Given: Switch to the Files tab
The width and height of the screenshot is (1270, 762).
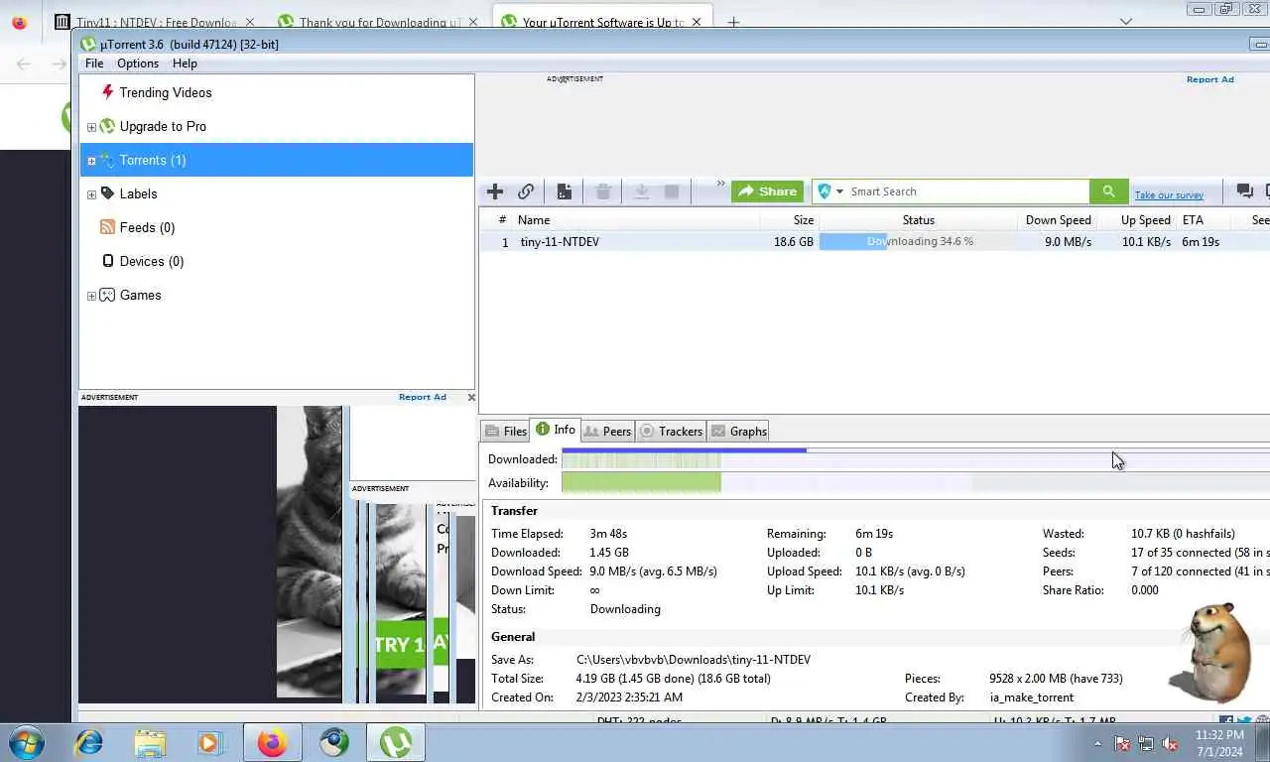Looking at the screenshot, I should tap(505, 431).
